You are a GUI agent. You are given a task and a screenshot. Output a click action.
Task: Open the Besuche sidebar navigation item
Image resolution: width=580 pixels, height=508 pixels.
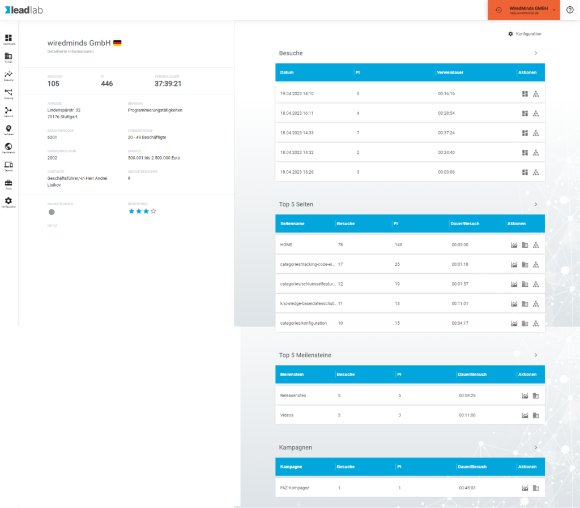tap(8, 75)
